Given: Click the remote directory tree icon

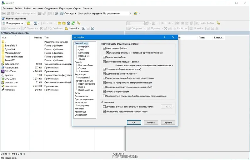Looking at the screenshot, I should point(218,23).
